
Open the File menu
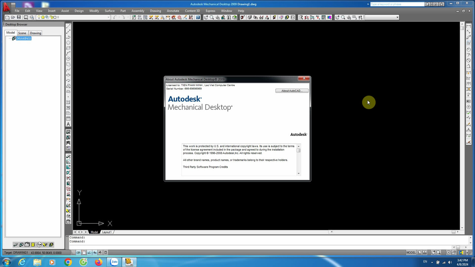pos(17,11)
